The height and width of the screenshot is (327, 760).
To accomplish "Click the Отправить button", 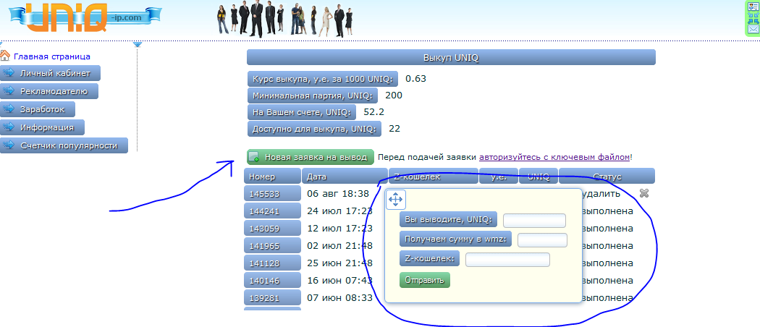I will [x=425, y=280].
